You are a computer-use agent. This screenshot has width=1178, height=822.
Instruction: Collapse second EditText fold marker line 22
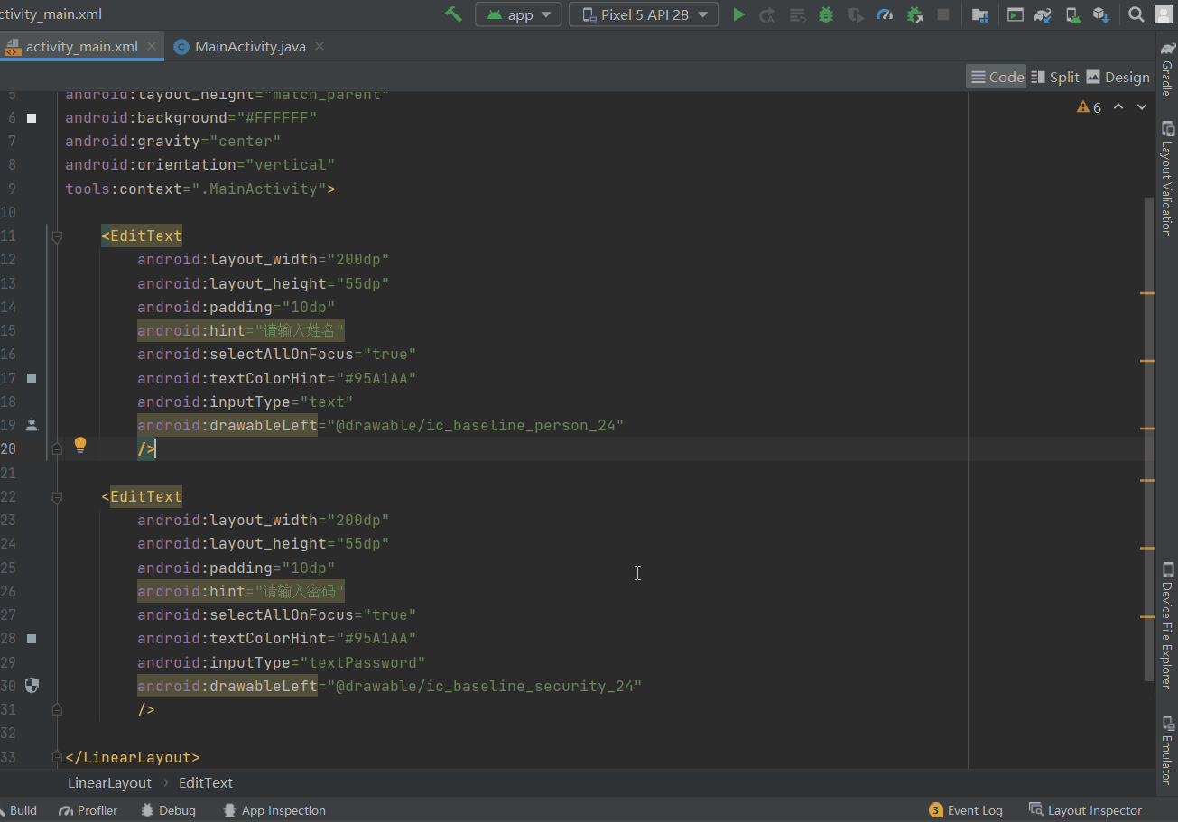57,496
